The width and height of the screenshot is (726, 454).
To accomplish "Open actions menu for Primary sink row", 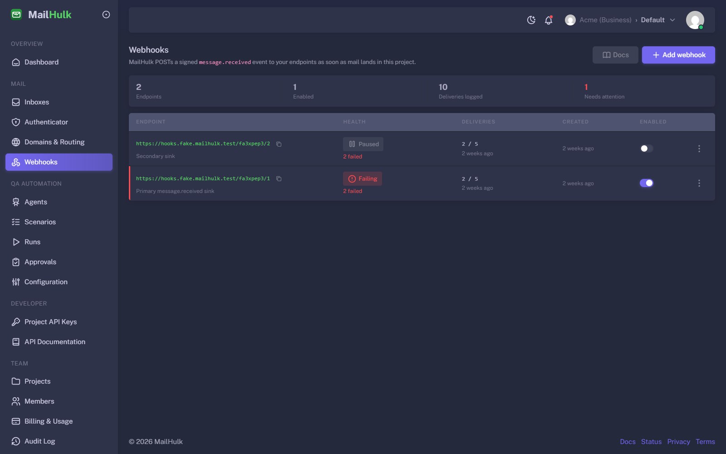I will (699, 183).
